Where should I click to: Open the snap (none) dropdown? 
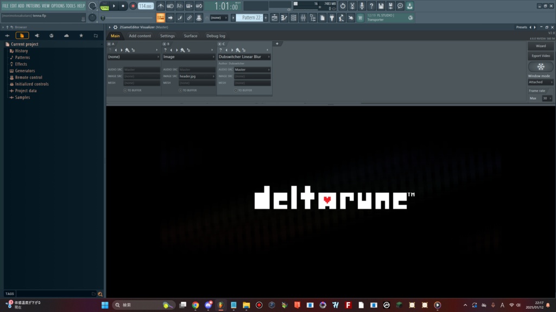click(218, 18)
